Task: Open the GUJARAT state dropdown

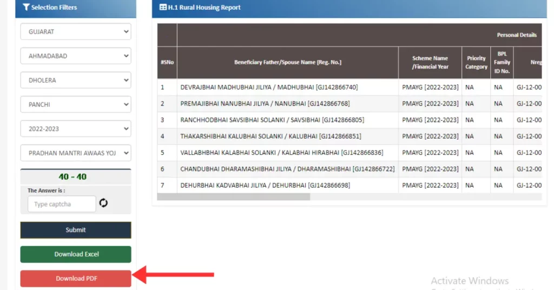Action: pos(76,32)
